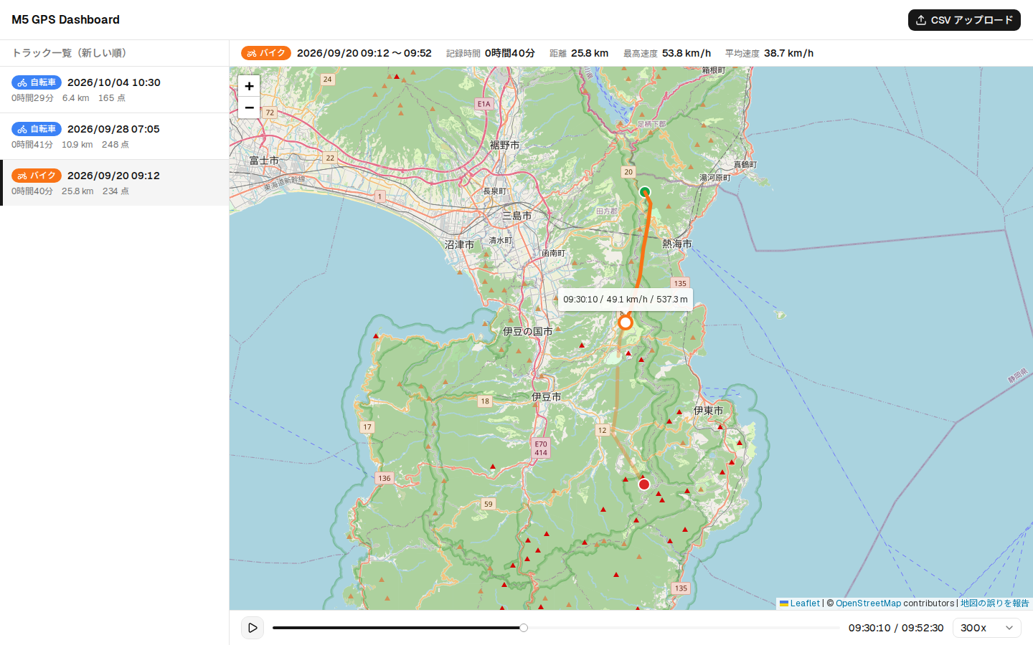Select the 2026/10/04 10:30 bicycle track

click(x=115, y=90)
